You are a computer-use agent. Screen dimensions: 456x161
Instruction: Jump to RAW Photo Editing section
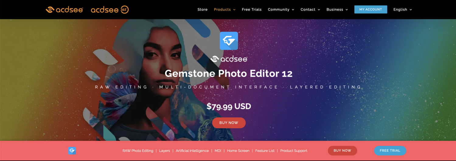[x=138, y=151]
